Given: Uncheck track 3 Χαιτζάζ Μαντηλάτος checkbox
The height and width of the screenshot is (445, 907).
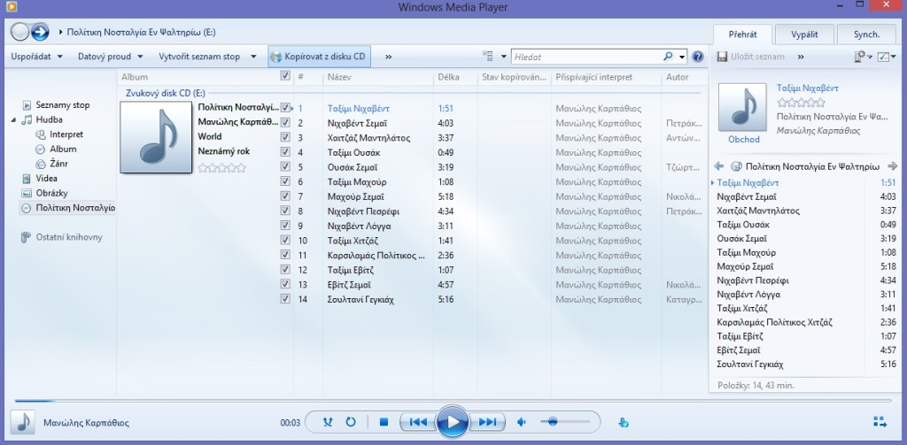Looking at the screenshot, I should [284, 137].
